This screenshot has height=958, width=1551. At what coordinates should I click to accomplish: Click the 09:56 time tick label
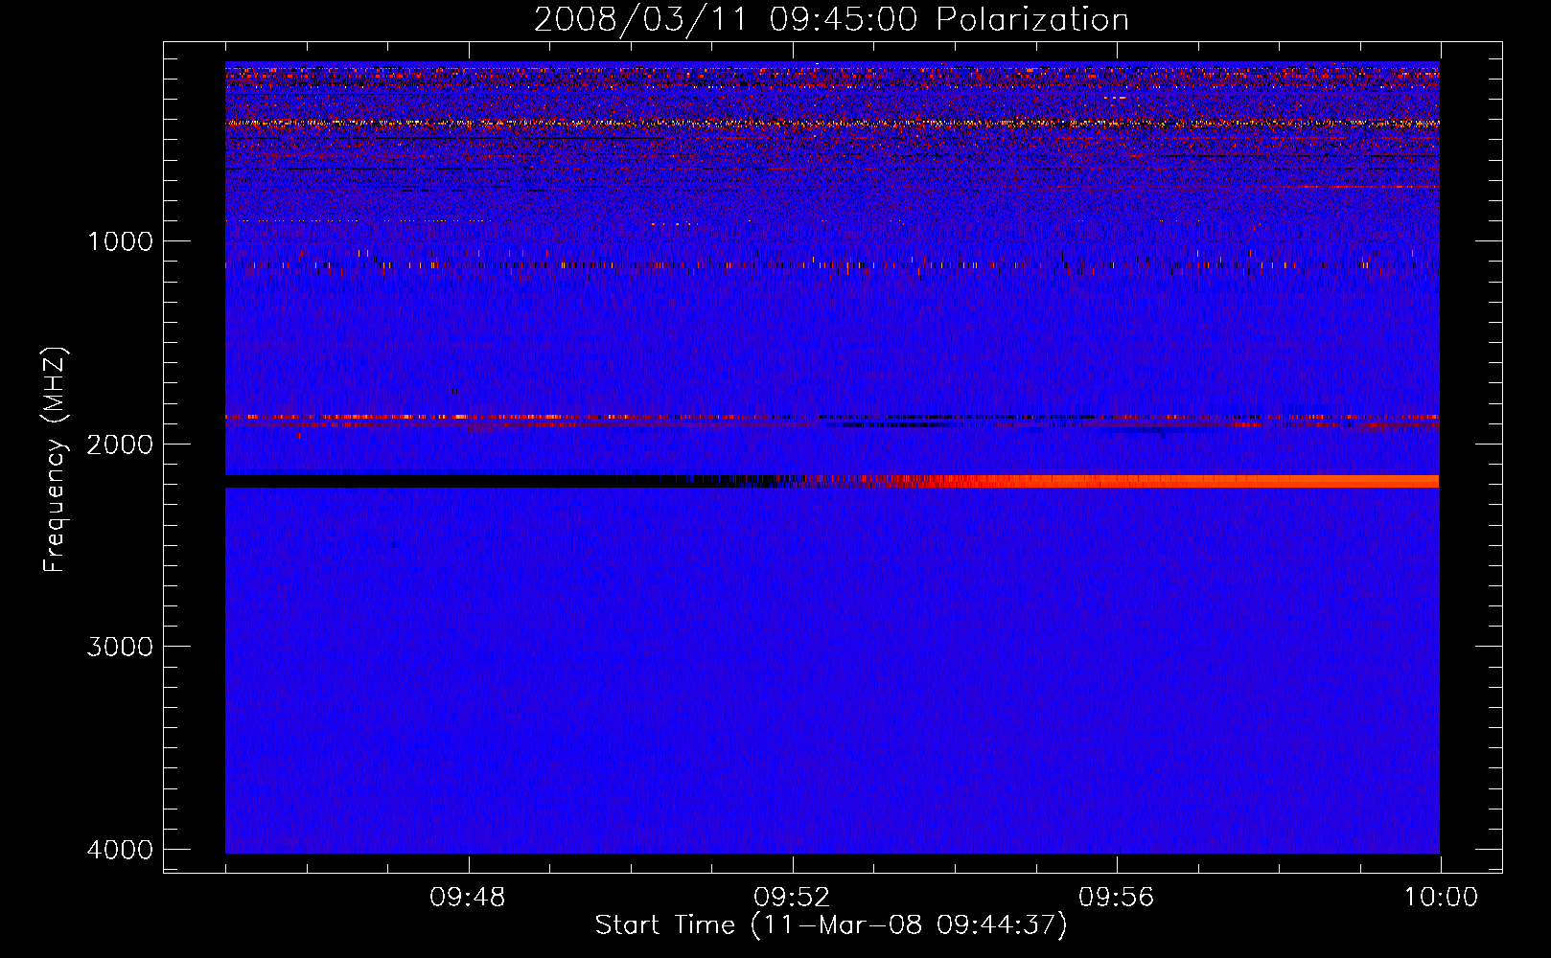[1117, 898]
